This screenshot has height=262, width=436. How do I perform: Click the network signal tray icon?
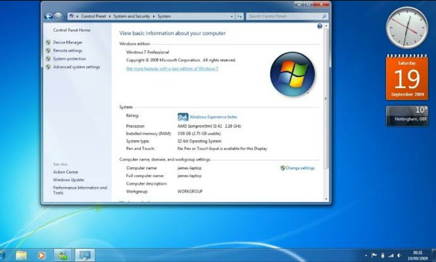point(391,256)
